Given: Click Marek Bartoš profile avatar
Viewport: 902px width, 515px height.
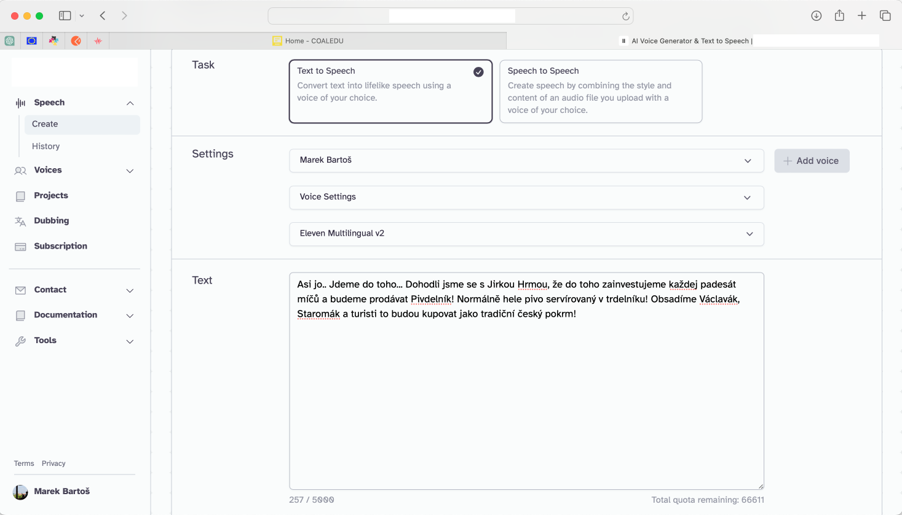Looking at the screenshot, I should (20, 492).
